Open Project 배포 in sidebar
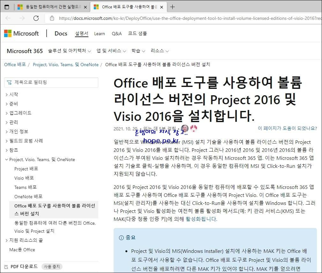The height and width of the screenshot is (273, 322). coord(26,169)
